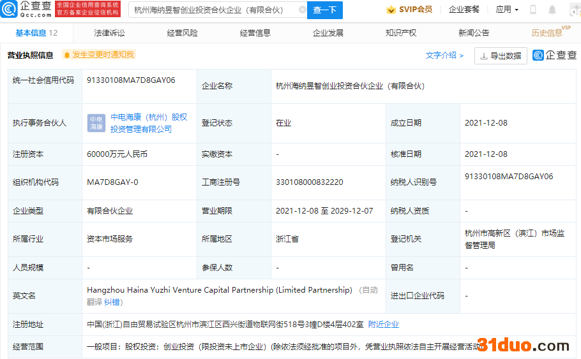Select business term 2021-12-08 至 2029-12-07
The image size is (581, 359).
324,210
